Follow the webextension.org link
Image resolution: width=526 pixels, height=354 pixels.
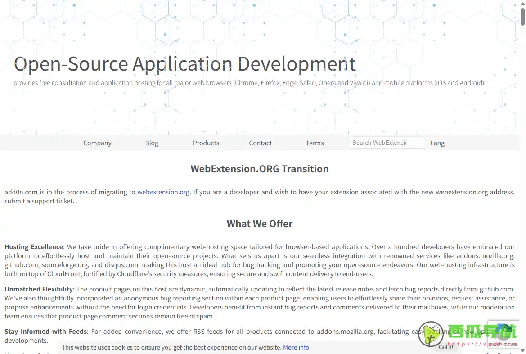pyautogui.click(x=163, y=192)
